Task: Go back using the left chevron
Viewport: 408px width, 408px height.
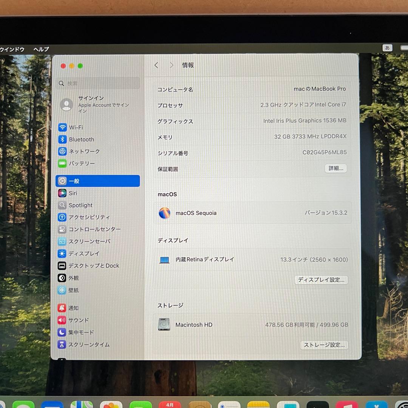Action: point(156,65)
